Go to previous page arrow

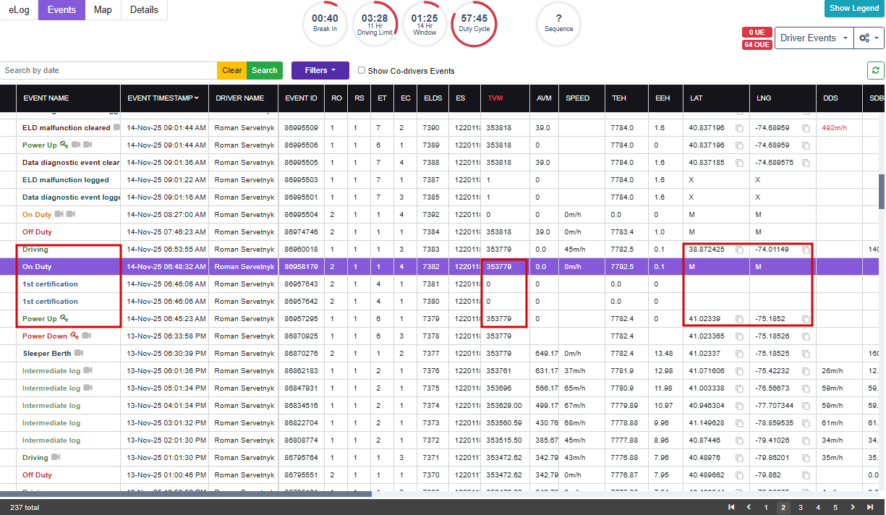[x=749, y=507]
